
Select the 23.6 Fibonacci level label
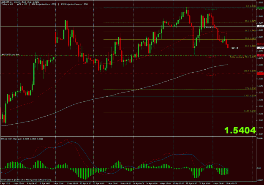tap(250, 21)
